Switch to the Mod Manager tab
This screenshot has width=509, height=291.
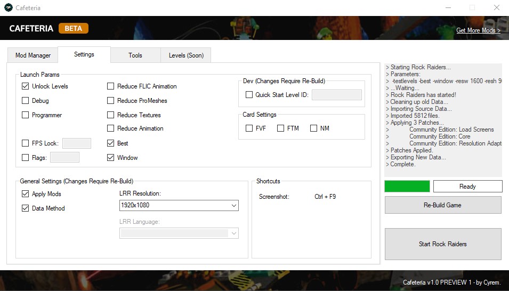33,55
